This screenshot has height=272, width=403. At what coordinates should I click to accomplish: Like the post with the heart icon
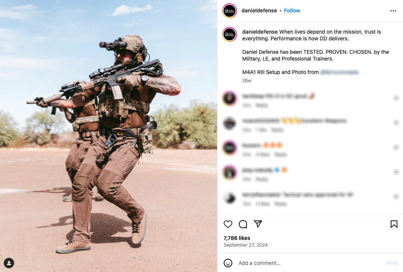point(228,224)
